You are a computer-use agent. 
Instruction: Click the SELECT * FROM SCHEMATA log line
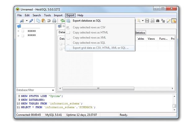click(x=58, y=107)
